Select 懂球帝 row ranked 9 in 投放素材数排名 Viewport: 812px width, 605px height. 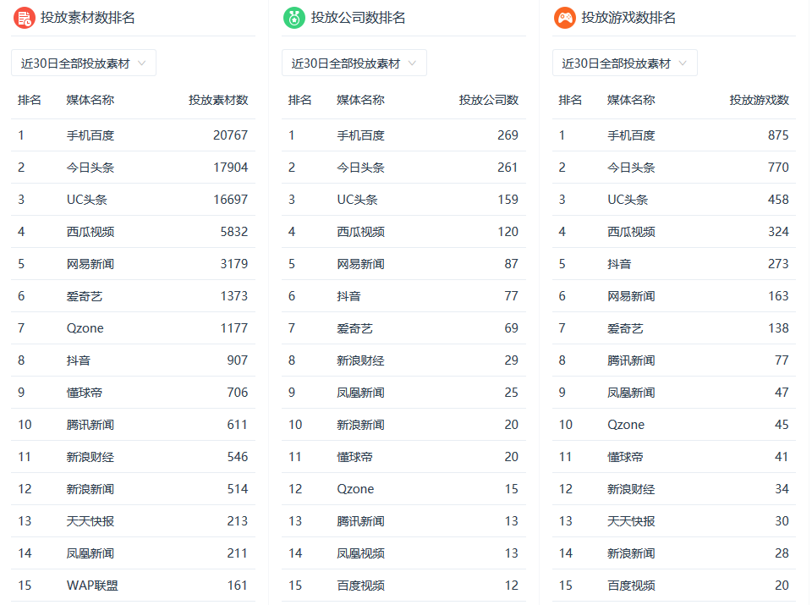click(85, 393)
